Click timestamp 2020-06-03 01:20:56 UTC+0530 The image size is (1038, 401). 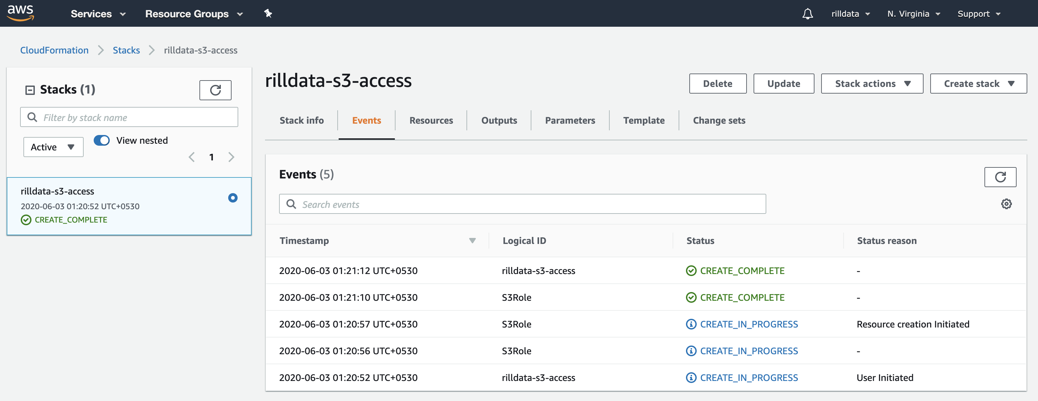[x=348, y=351]
